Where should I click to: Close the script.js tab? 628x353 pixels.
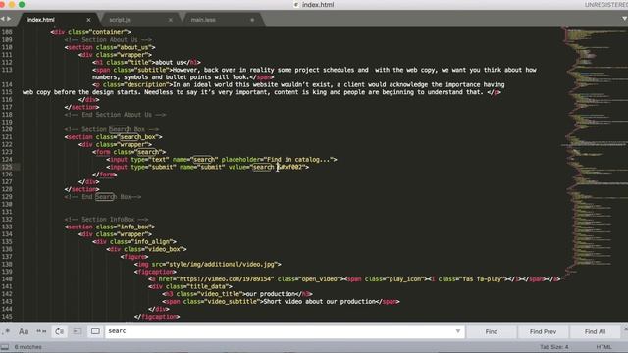tap(170, 20)
